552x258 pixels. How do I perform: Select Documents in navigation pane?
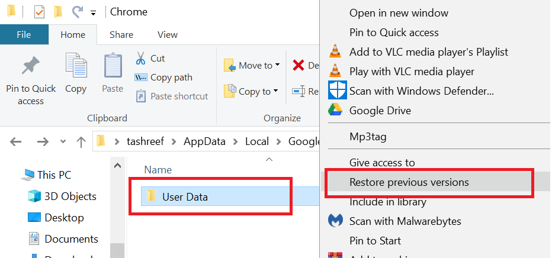click(x=63, y=239)
